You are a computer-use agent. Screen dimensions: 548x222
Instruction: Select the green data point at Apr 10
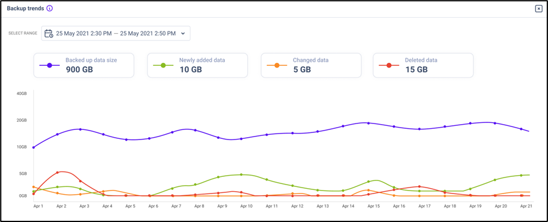coord(241,175)
